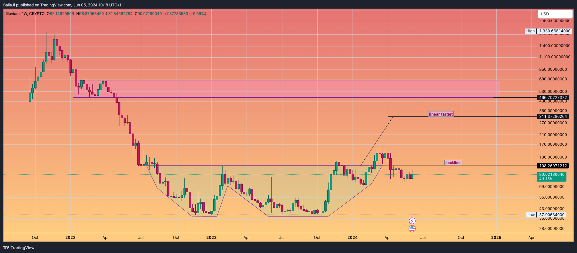
Task: Click the Illuvium, 1W, CRYPTO symbol title
Action: (x=25, y=14)
